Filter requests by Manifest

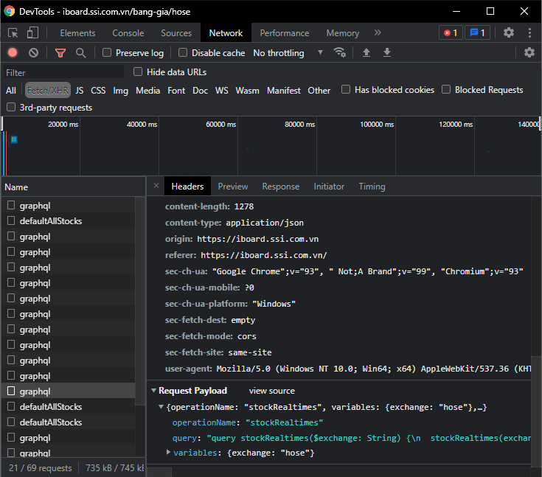(283, 91)
